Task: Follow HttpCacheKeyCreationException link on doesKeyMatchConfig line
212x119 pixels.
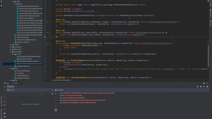Action: 155,43
